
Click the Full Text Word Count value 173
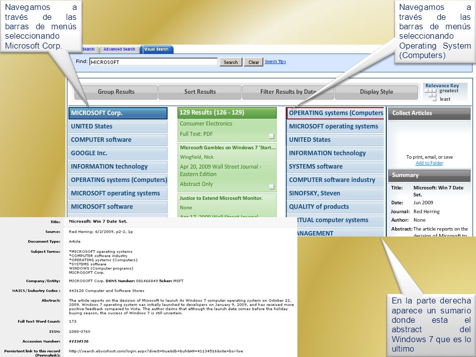click(x=72, y=321)
